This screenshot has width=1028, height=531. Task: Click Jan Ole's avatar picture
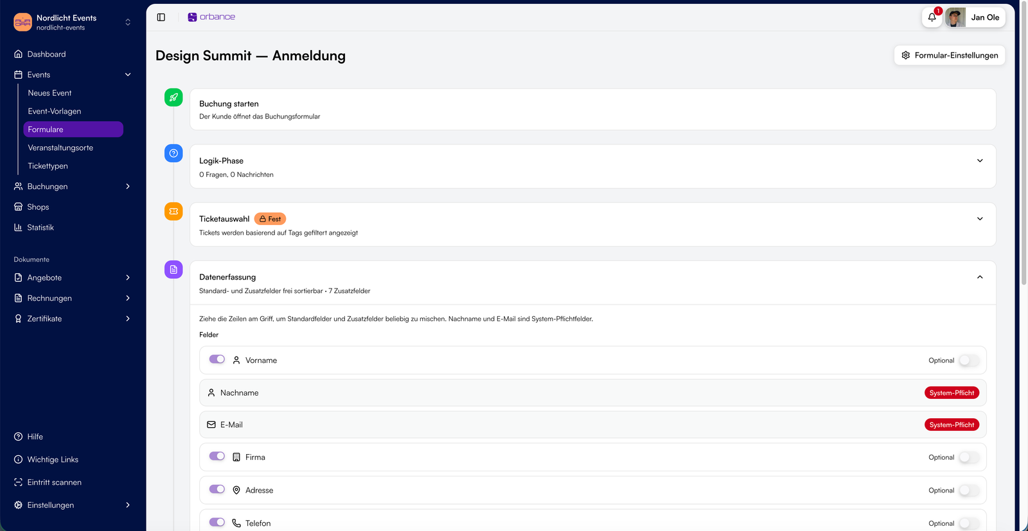tap(955, 17)
